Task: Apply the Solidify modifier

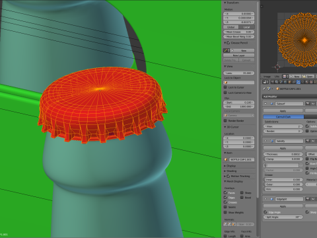Action: (x=283, y=148)
